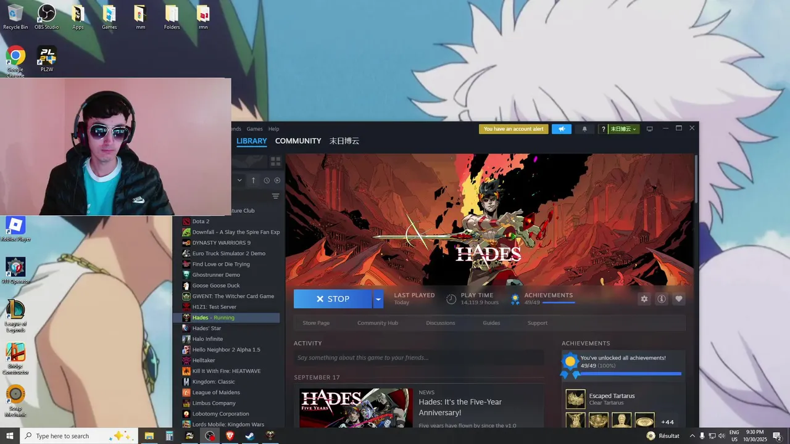Open Hades game info icon
Screen dimensions: 790x444
[662, 299]
